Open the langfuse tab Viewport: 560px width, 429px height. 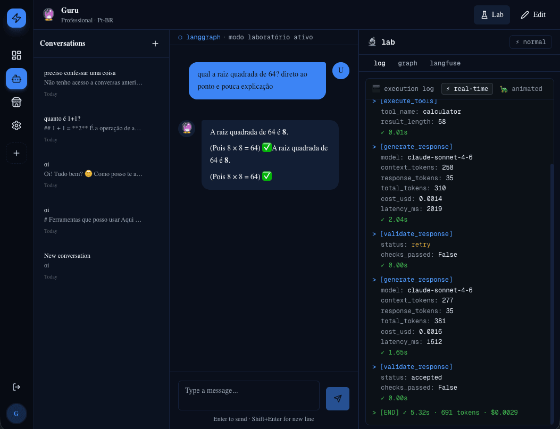pos(445,63)
